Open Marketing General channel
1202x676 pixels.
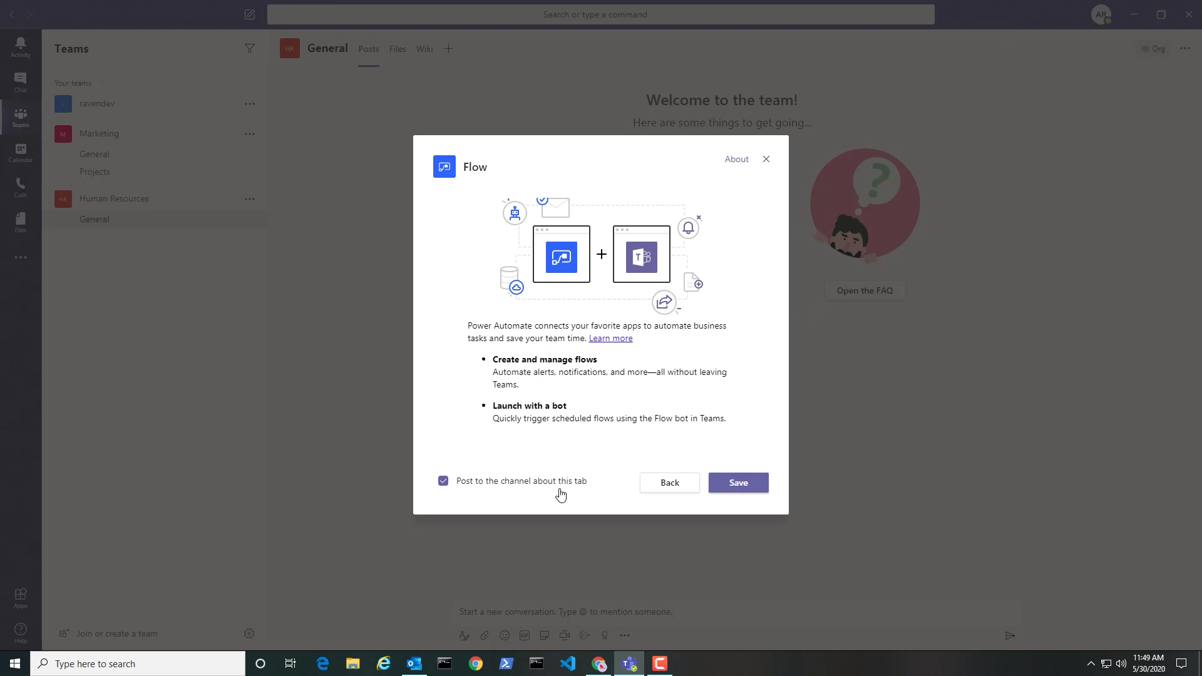[x=94, y=154]
